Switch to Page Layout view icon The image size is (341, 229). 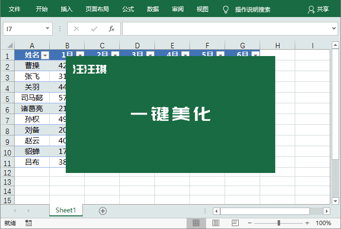216,223
